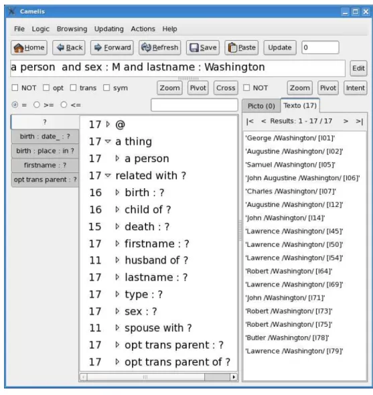Image resolution: width=373 pixels, height=395 pixels.
Task: Select the <= radio button
Action: pyautogui.click(x=64, y=105)
